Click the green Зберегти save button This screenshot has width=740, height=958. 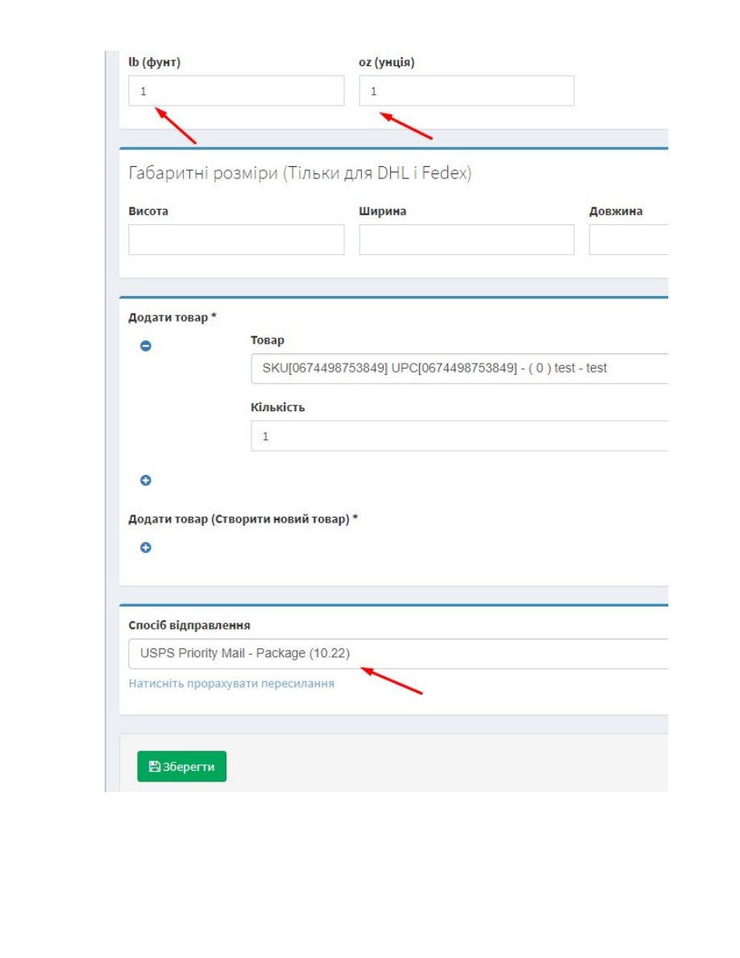(x=182, y=766)
